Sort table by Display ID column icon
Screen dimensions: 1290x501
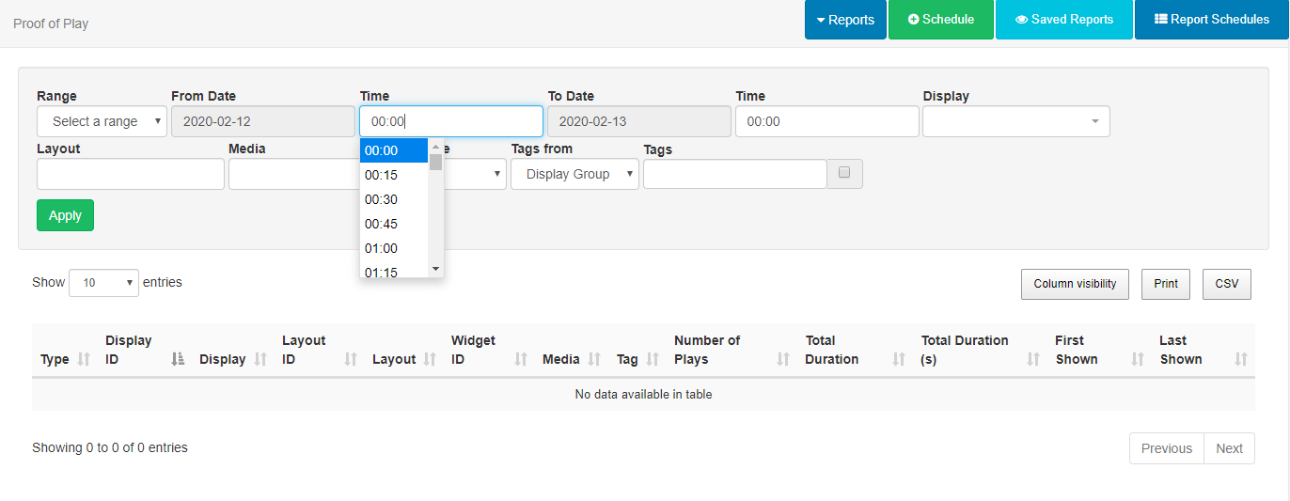[x=179, y=359]
